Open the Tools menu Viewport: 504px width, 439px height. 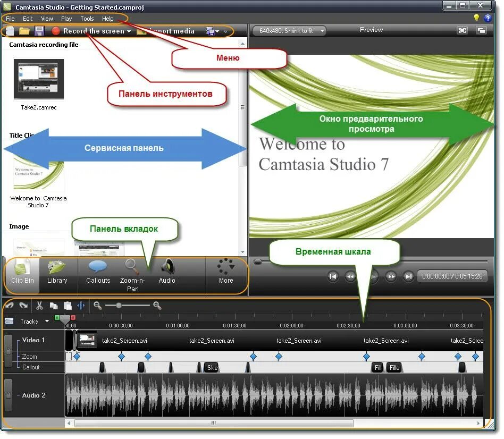[x=87, y=19]
